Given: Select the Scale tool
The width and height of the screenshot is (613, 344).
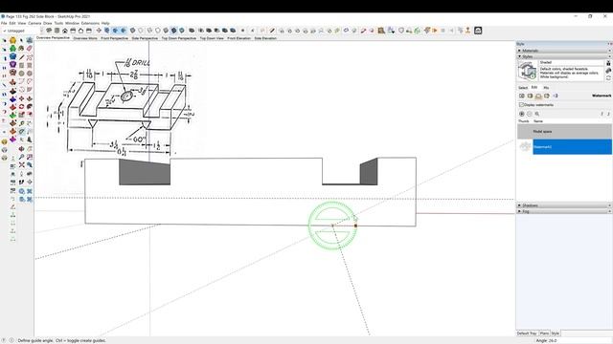Looking at the screenshot, I should click(21, 115).
